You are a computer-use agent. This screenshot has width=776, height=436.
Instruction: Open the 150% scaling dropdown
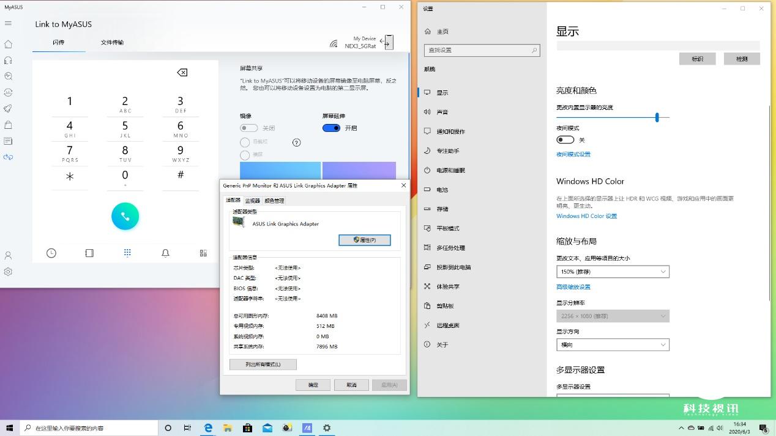612,271
